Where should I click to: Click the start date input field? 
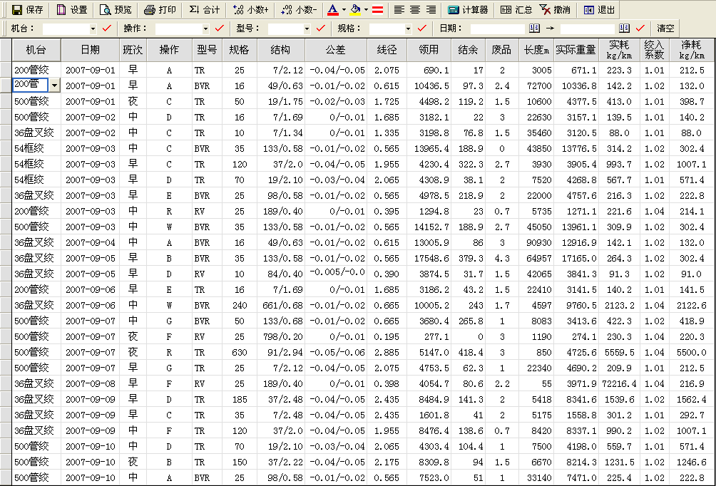click(x=497, y=29)
